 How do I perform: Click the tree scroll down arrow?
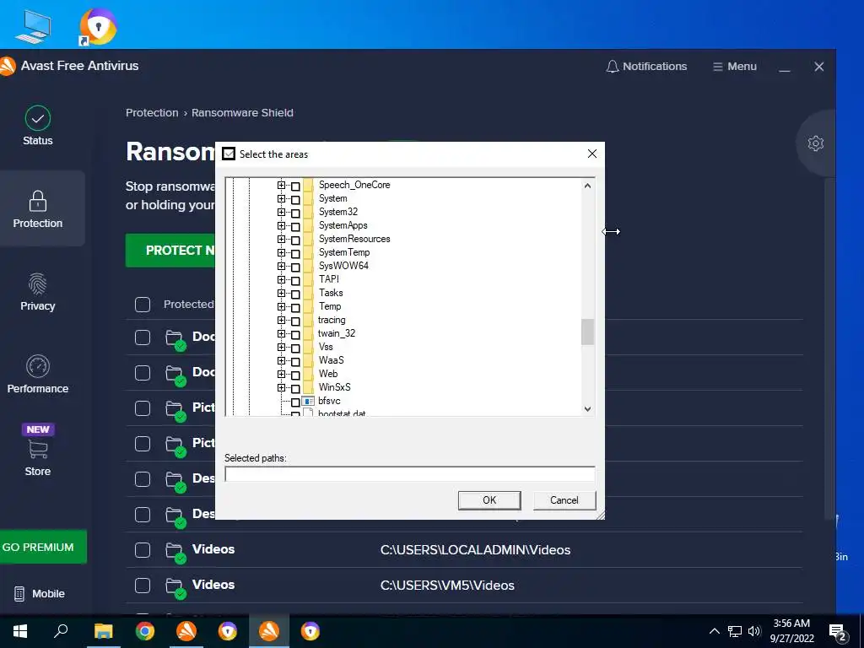coord(587,409)
